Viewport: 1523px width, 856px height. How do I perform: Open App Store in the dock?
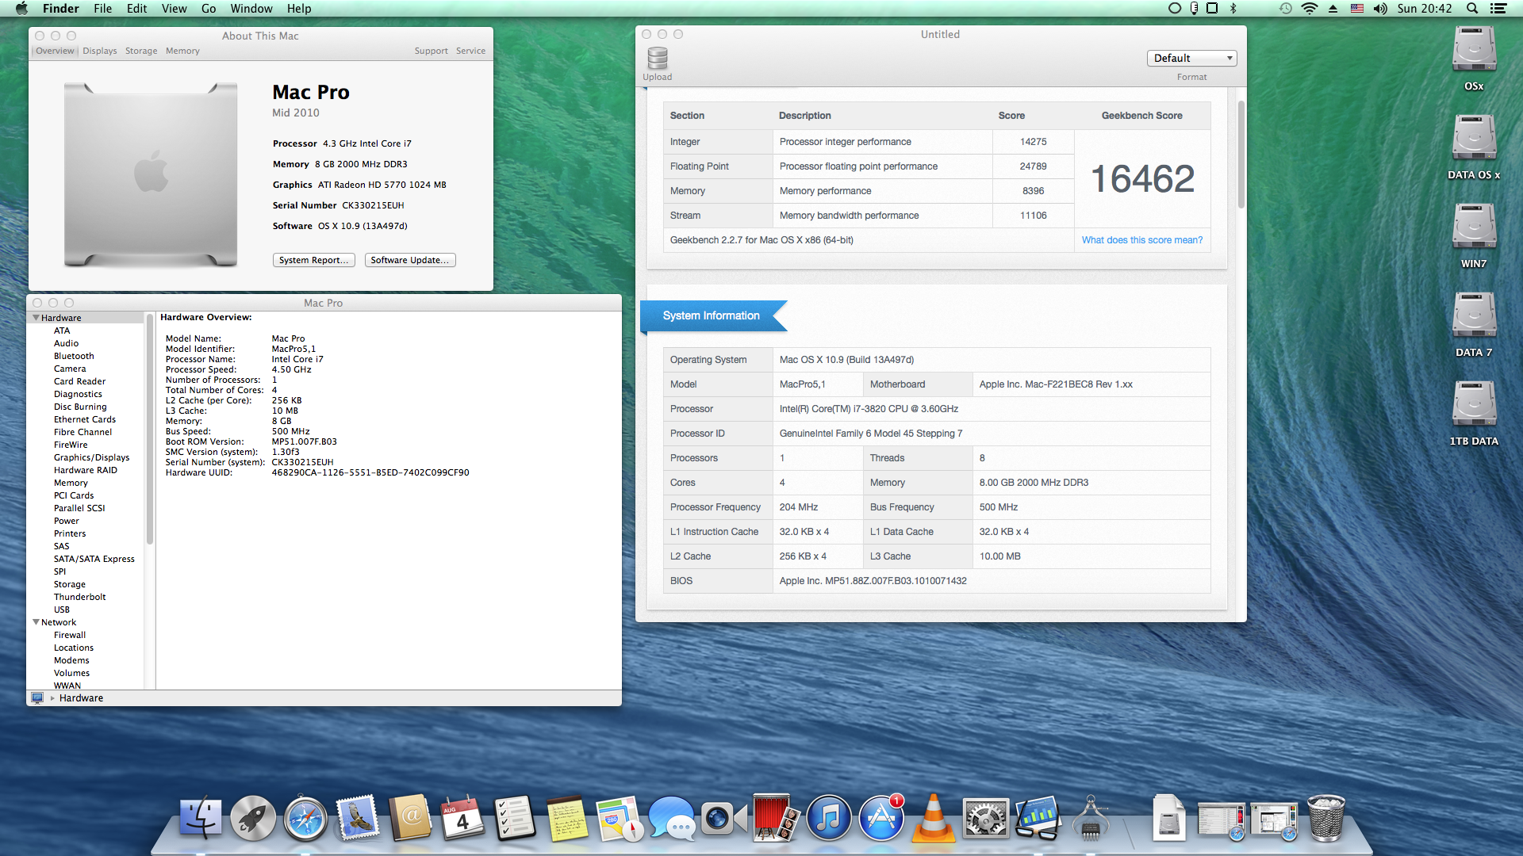880,819
